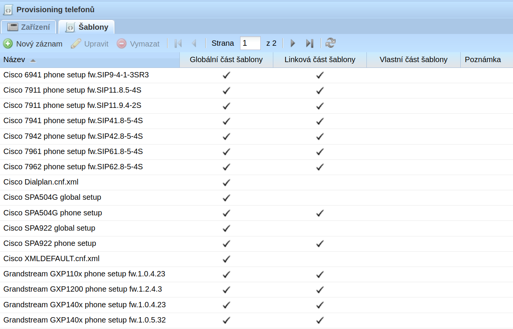This screenshot has height=329, width=513.
Task: Select row Cisco 7941 phone setup fw.SIP41.8-5-4S
Action: point(256,121)
